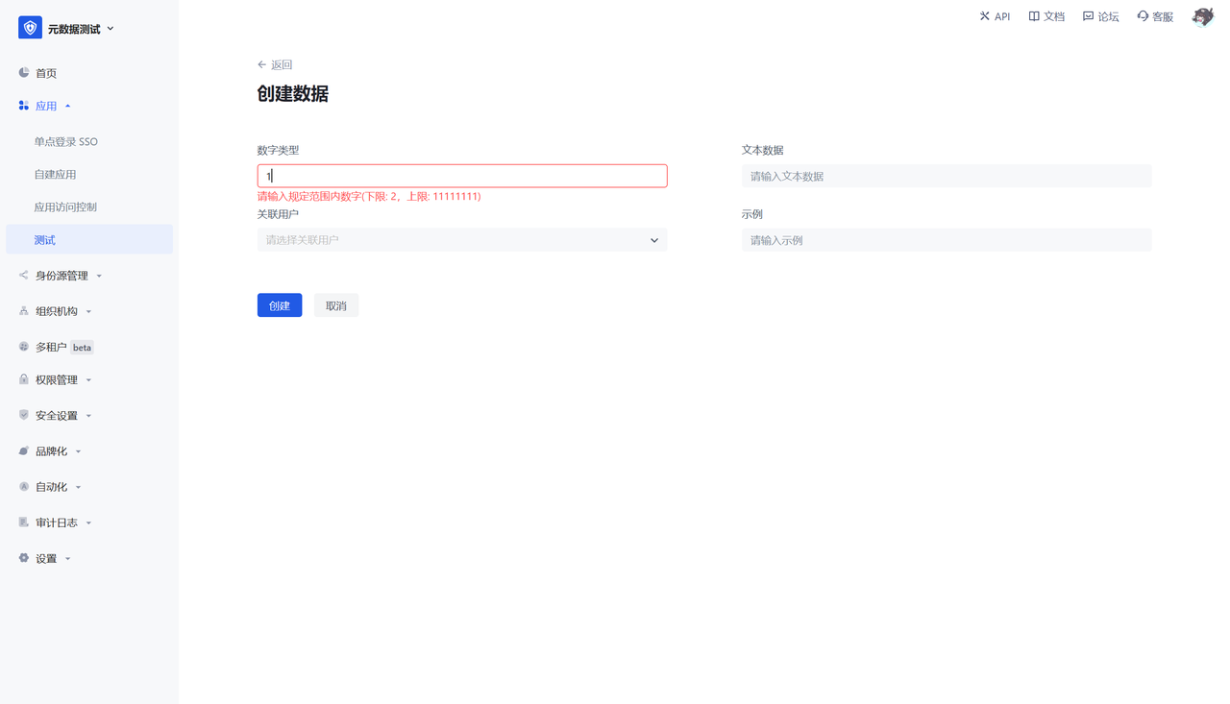Go to 应用访问控制 page
The width and height of the screenshot is (1230, 704).
(65, 206)
